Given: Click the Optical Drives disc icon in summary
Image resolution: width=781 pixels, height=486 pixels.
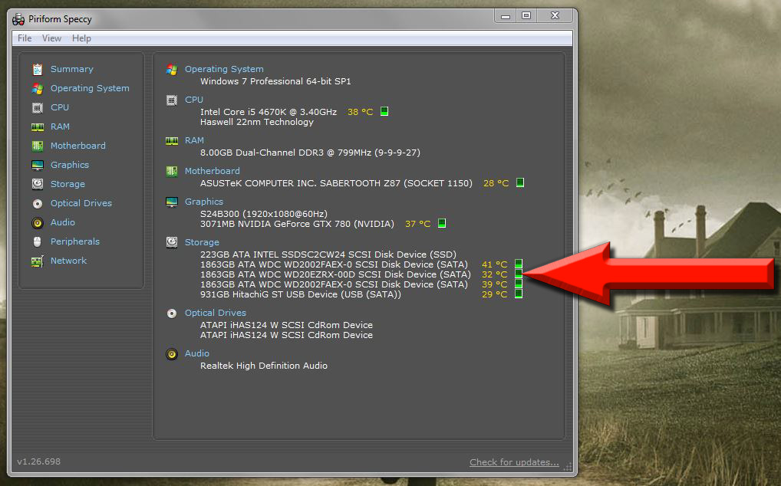Looking at the screenshot, I should (172, 314).
